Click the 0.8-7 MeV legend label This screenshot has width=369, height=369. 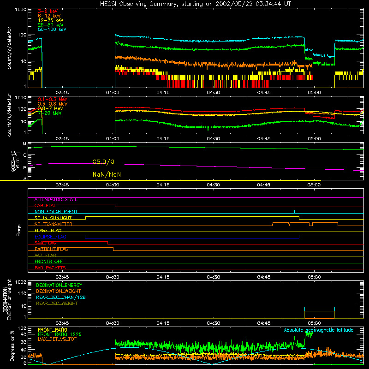(50, 108)
